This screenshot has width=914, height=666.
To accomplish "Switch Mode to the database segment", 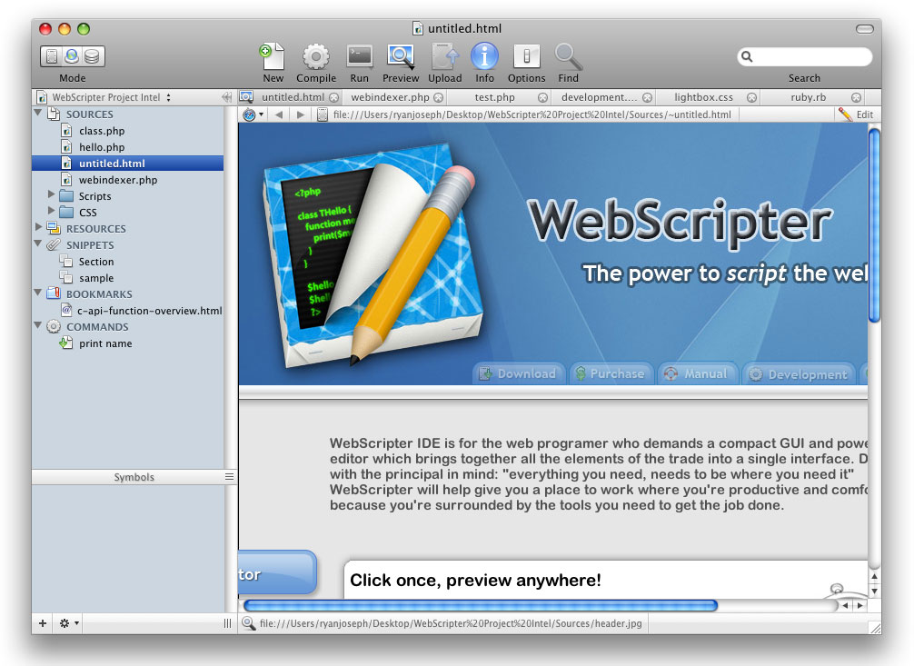I will tap(93, 56).
